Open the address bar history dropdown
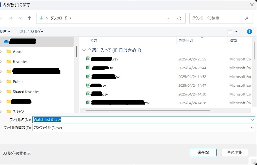This screenshot has height=165, width=257. click(168, 18)
